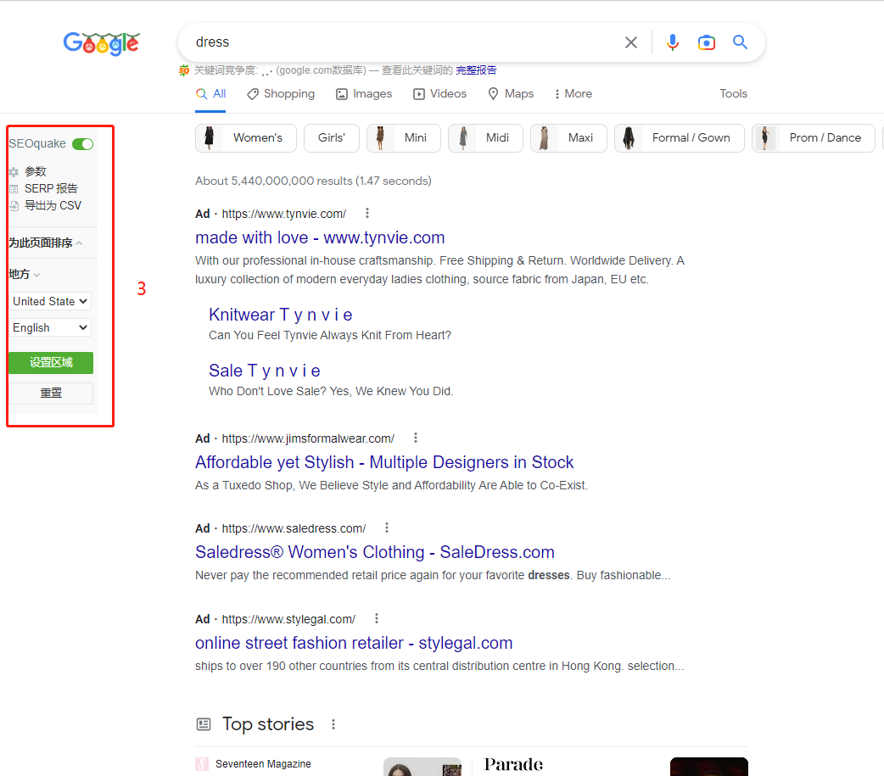Switch to the Images tab

364,94
